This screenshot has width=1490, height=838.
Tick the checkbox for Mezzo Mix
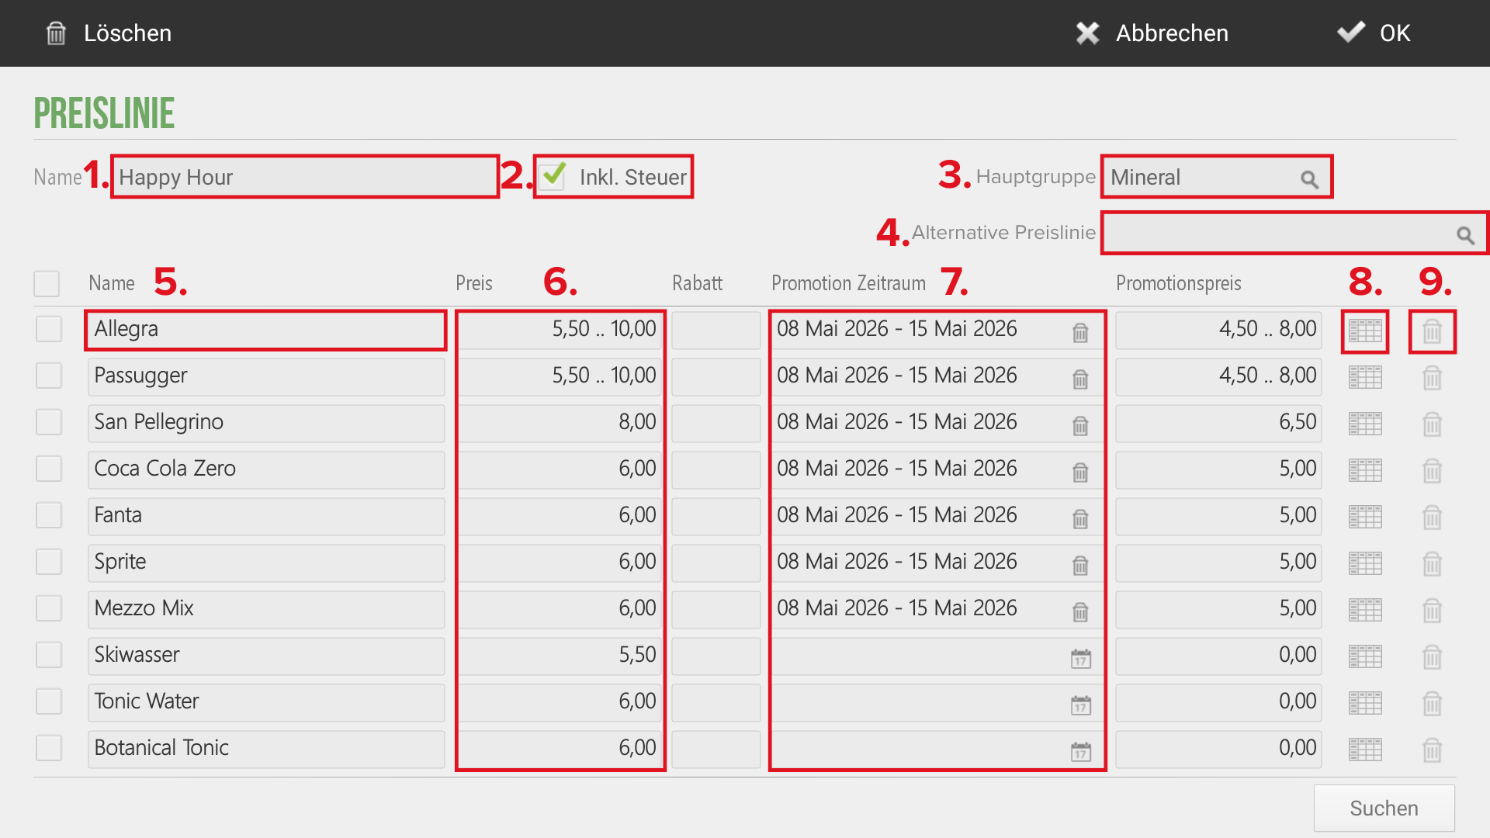(49, 608)
